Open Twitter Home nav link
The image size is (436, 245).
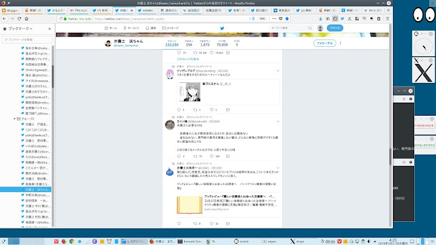[x=110, y=28]
